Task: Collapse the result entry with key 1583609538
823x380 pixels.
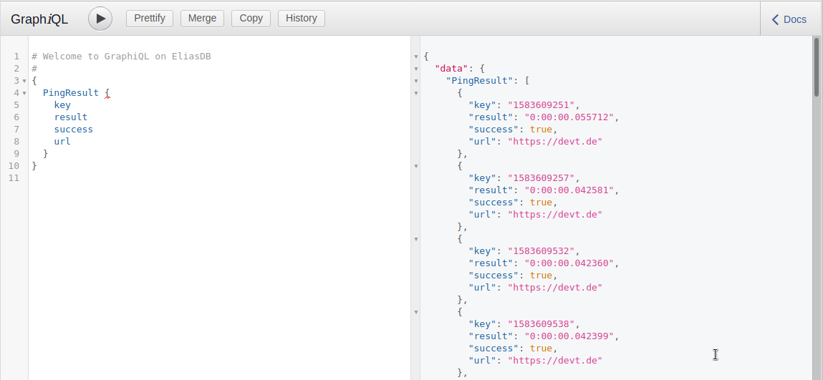Action: coord(416,312)
